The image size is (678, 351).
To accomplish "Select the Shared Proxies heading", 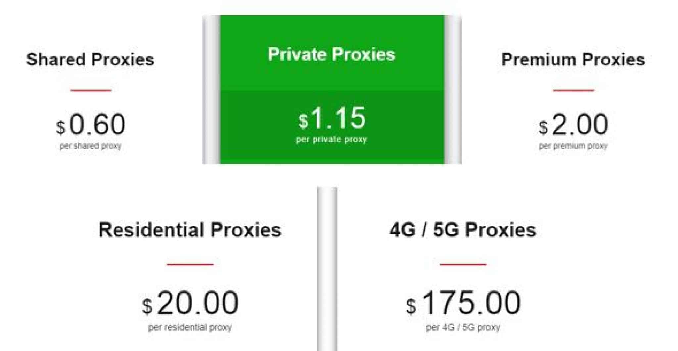I will click(x=90, y=60).
